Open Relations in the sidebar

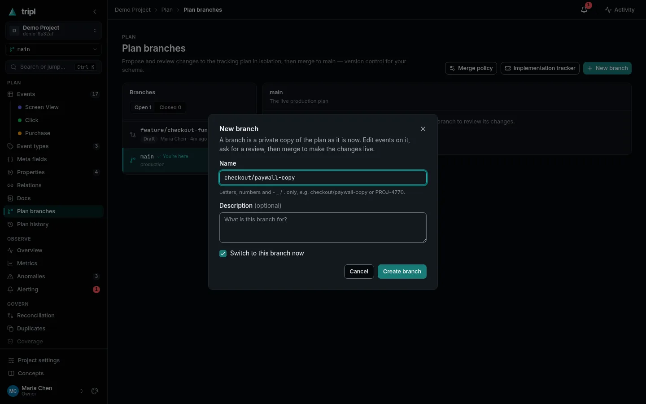pos(54,185)
